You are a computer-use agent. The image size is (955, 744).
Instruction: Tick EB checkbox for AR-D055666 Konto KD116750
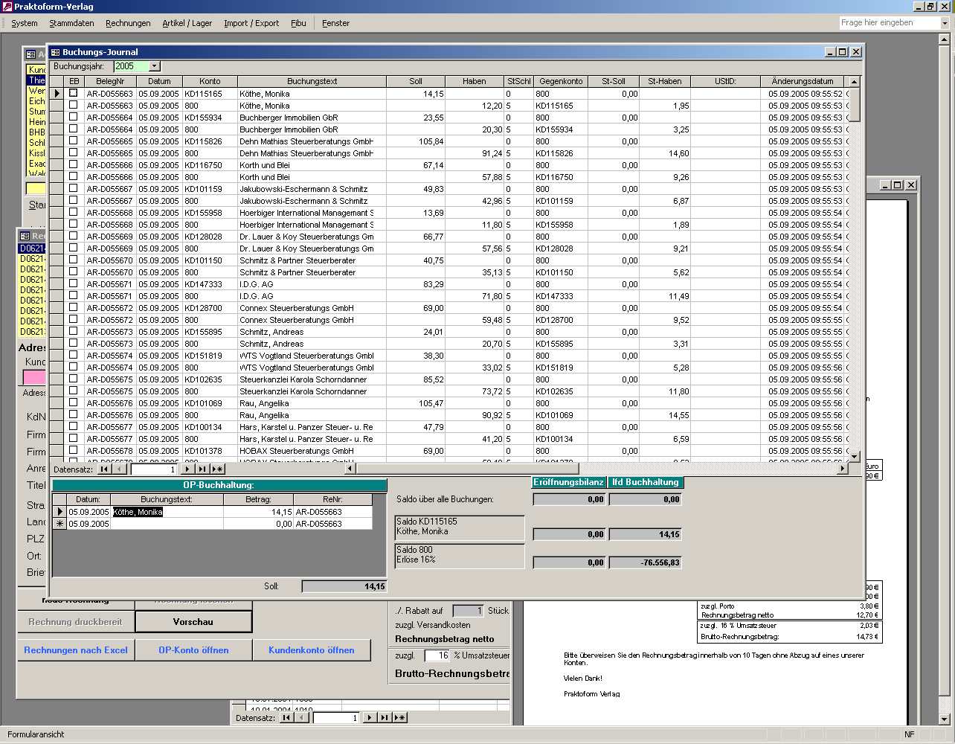pos(73,164)
